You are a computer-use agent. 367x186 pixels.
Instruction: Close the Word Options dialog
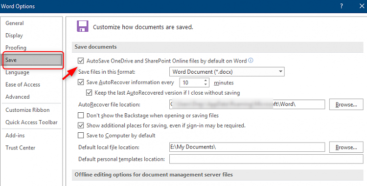(362, 6)
